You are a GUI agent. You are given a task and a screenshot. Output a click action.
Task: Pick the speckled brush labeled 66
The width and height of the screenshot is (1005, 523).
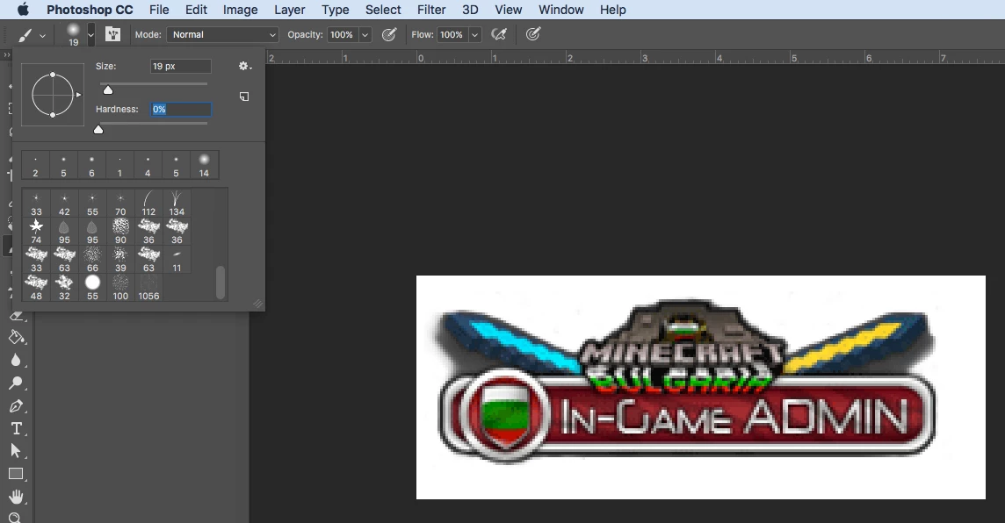pos(92,259)
